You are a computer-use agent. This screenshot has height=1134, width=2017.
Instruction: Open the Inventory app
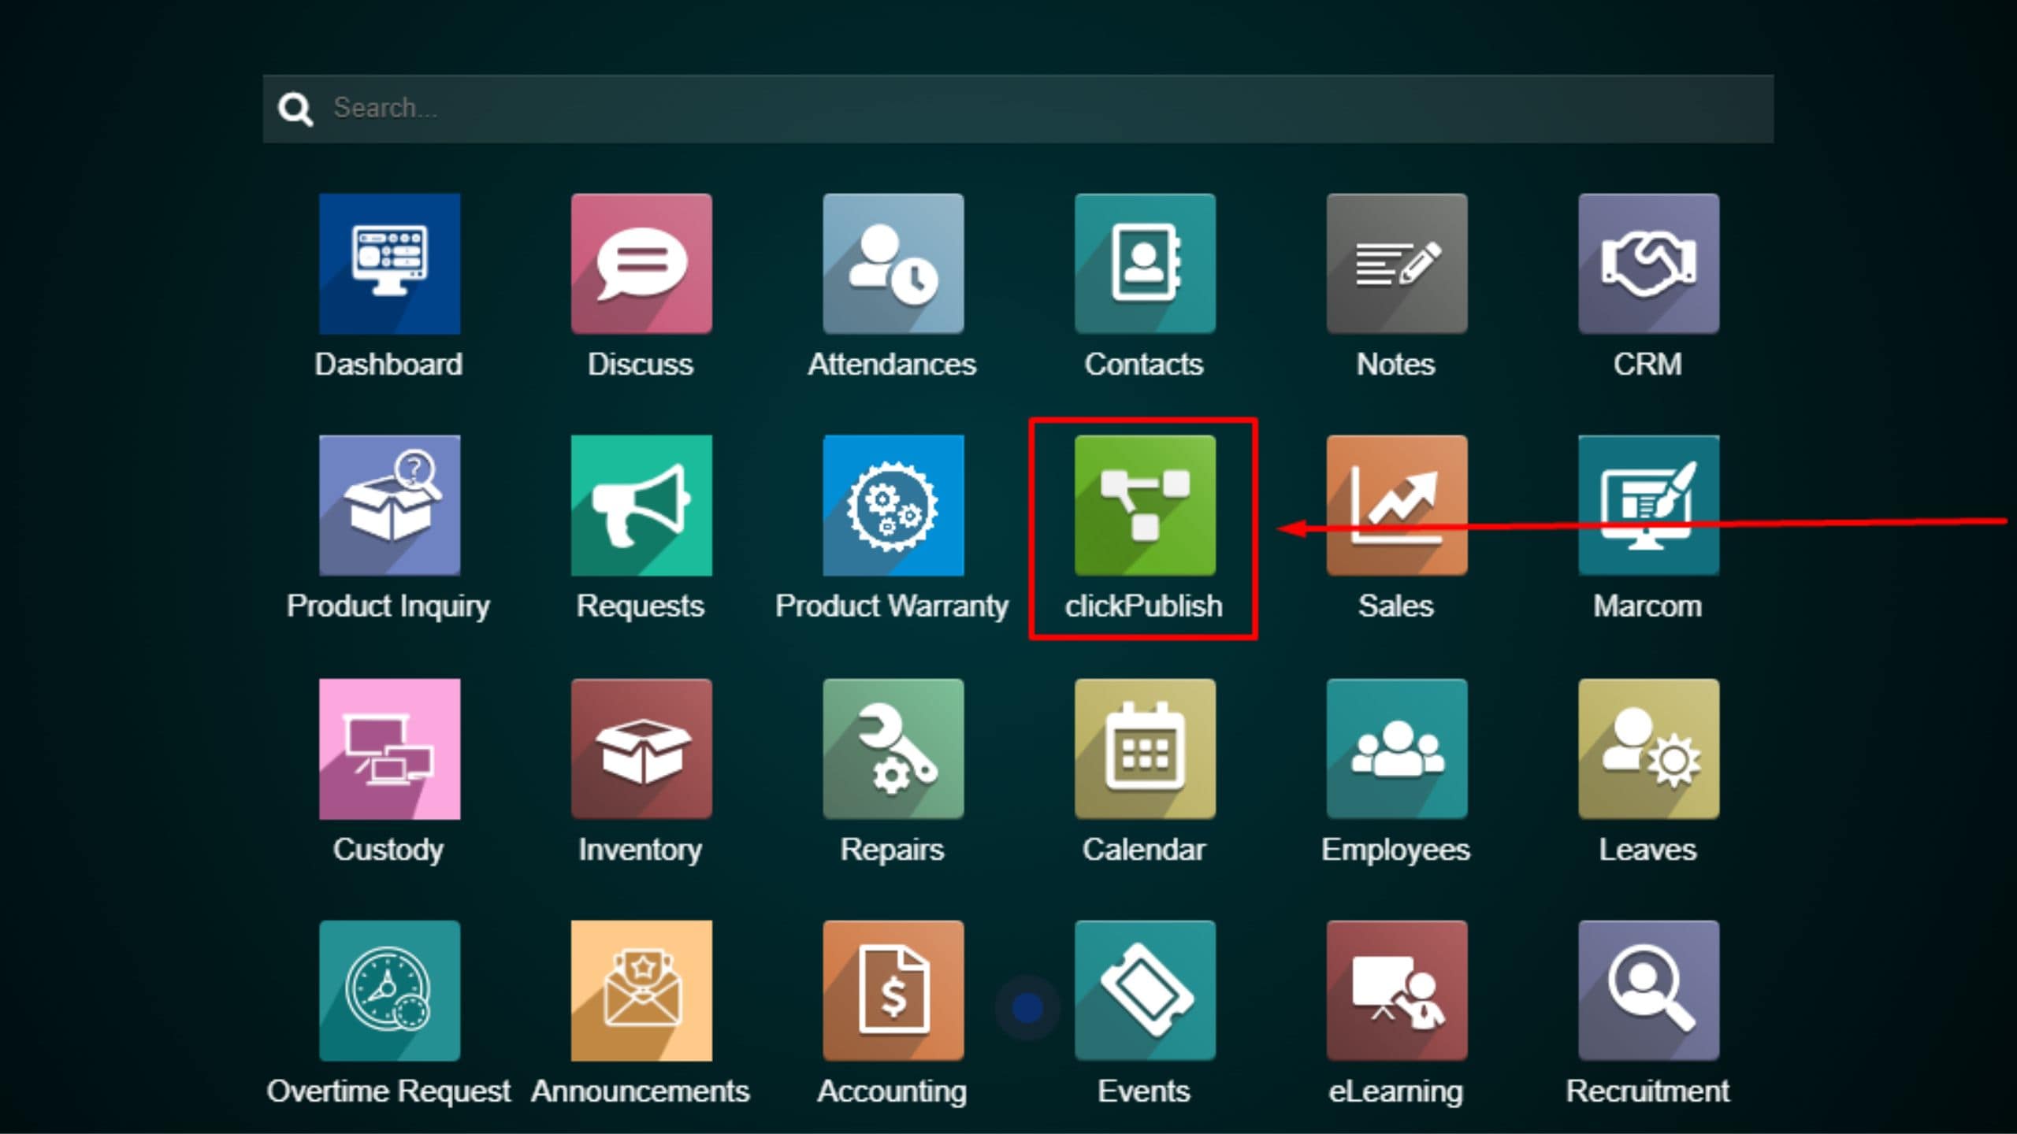tap(641, 749)
